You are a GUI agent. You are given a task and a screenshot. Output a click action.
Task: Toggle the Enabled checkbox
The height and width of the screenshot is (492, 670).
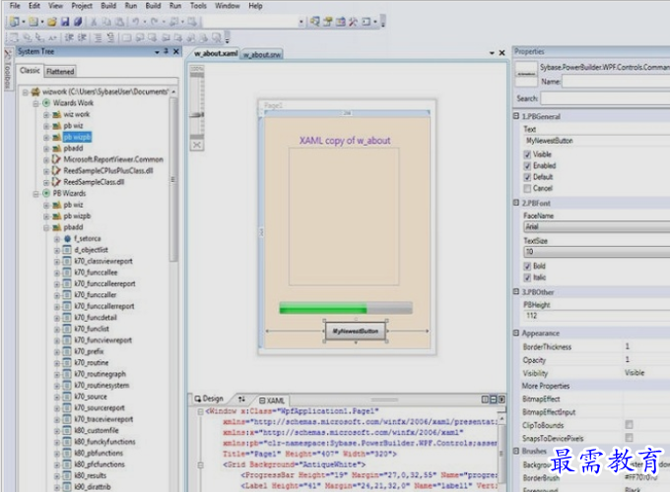(528, 165)
